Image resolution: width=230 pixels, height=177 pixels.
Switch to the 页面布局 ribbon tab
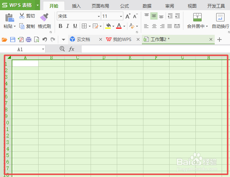tap(100, 6)
